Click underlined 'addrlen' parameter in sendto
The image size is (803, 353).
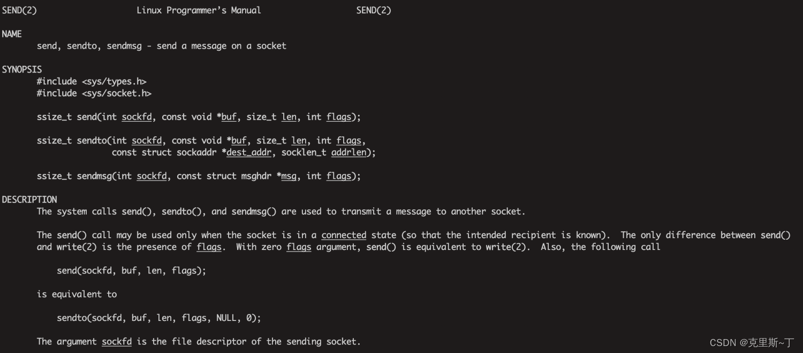[x=349, y=153]
